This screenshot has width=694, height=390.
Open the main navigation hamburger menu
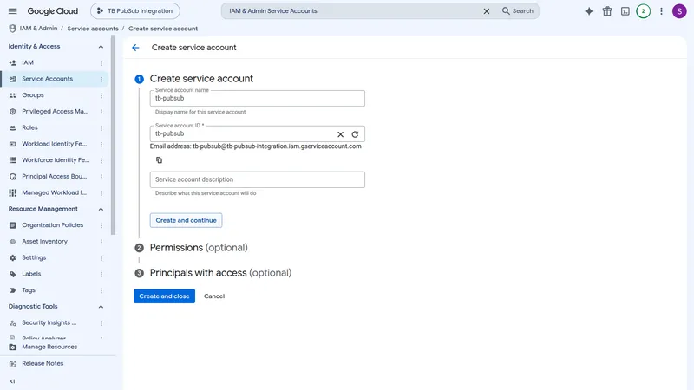(x=12, y=11)
